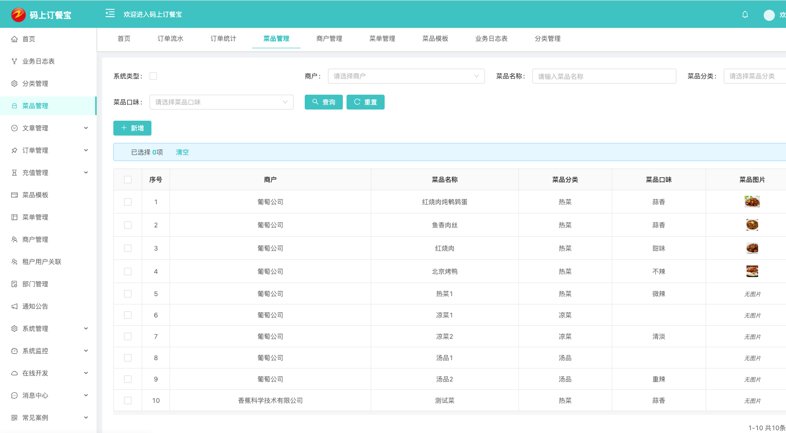Click the user avatar circle

(769, 15)
